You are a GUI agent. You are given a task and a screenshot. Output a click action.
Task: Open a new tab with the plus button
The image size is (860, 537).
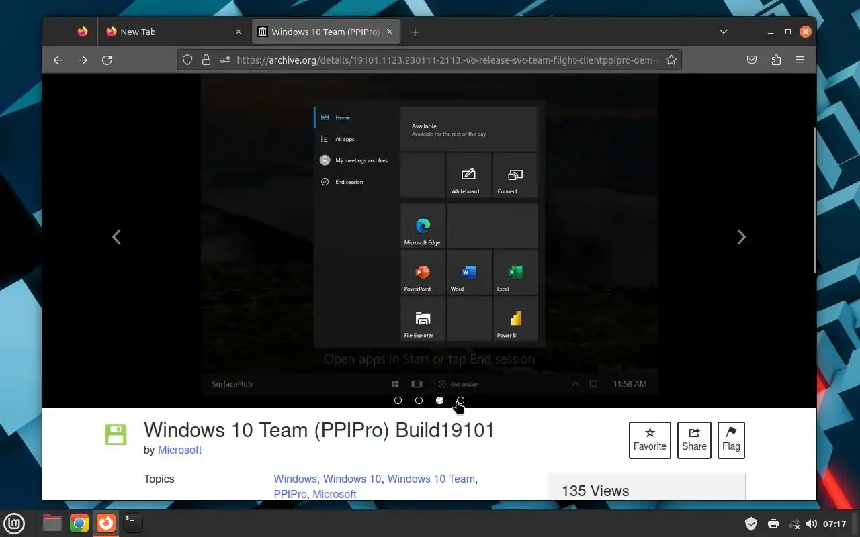[415, 32]
